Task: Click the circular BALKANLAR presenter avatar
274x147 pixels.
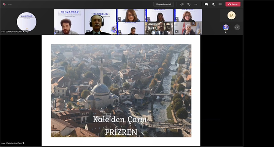Action: (27, 22)
